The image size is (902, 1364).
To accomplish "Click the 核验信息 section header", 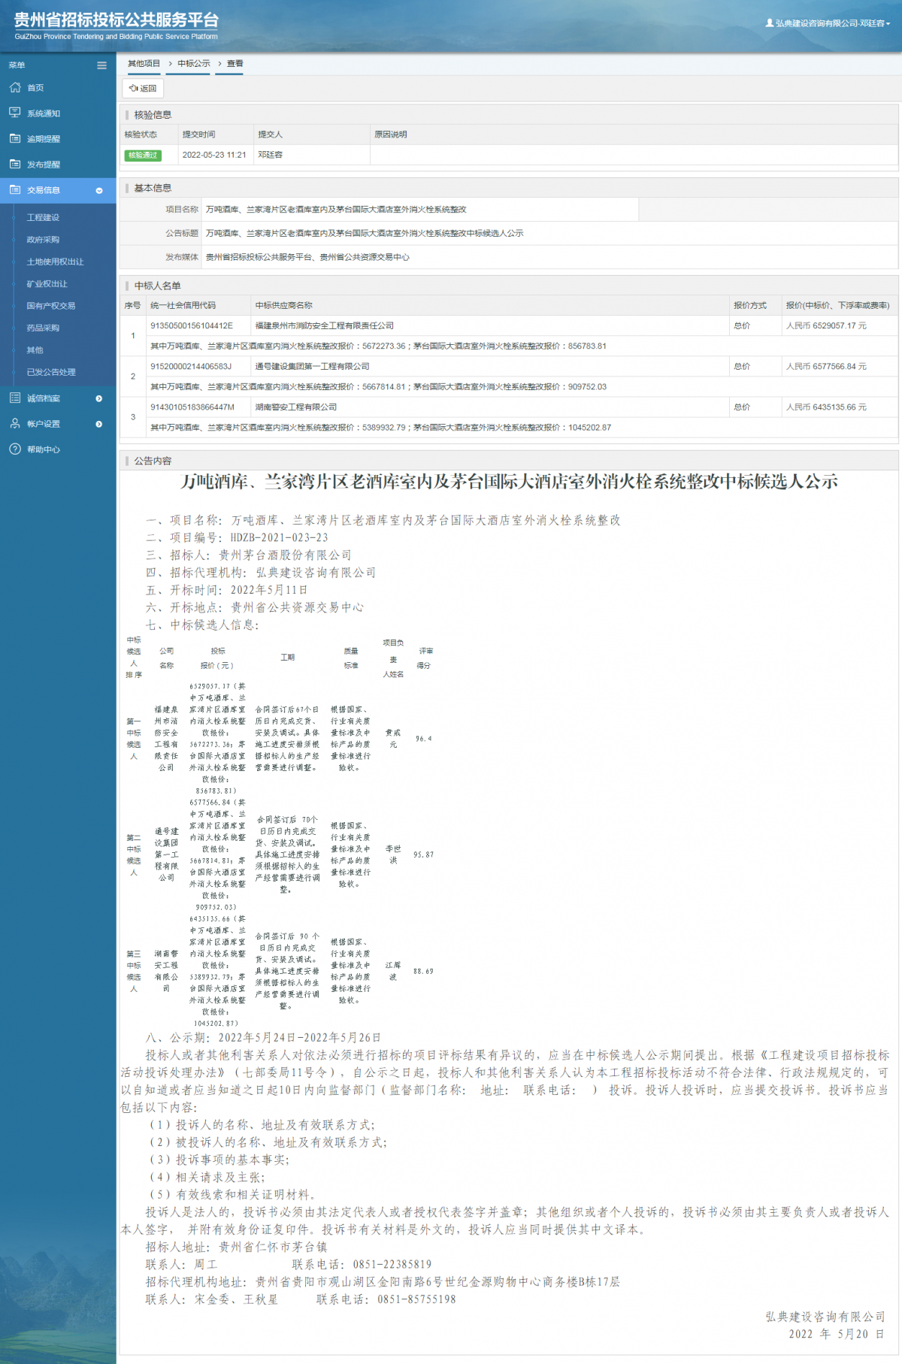I will [153, 115].
